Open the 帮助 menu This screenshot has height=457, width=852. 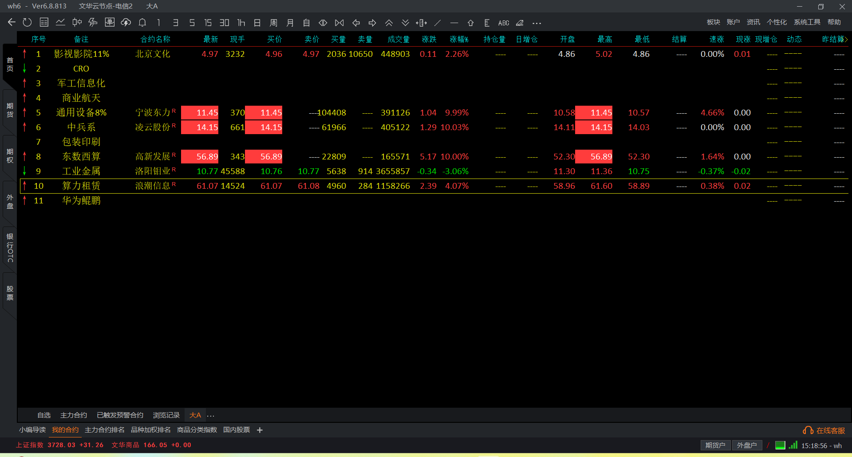[834, 22]
